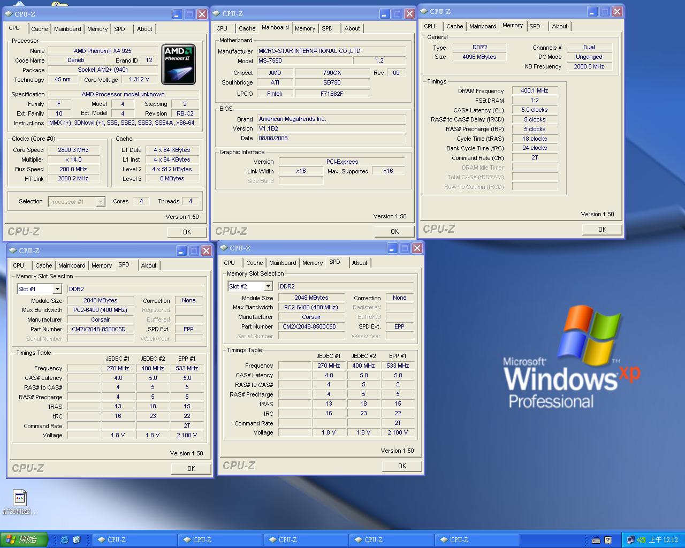Click the taskbar clock showing 12:12
Viewport: 685px width, 548px height.
tap(664, 540)
